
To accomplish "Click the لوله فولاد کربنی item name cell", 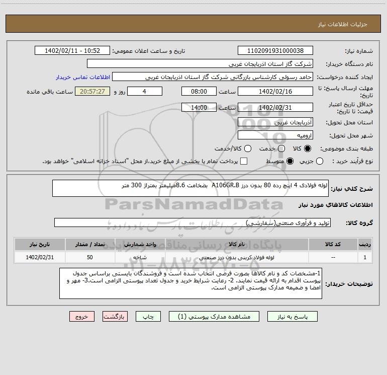I will [x=237, y=257].
